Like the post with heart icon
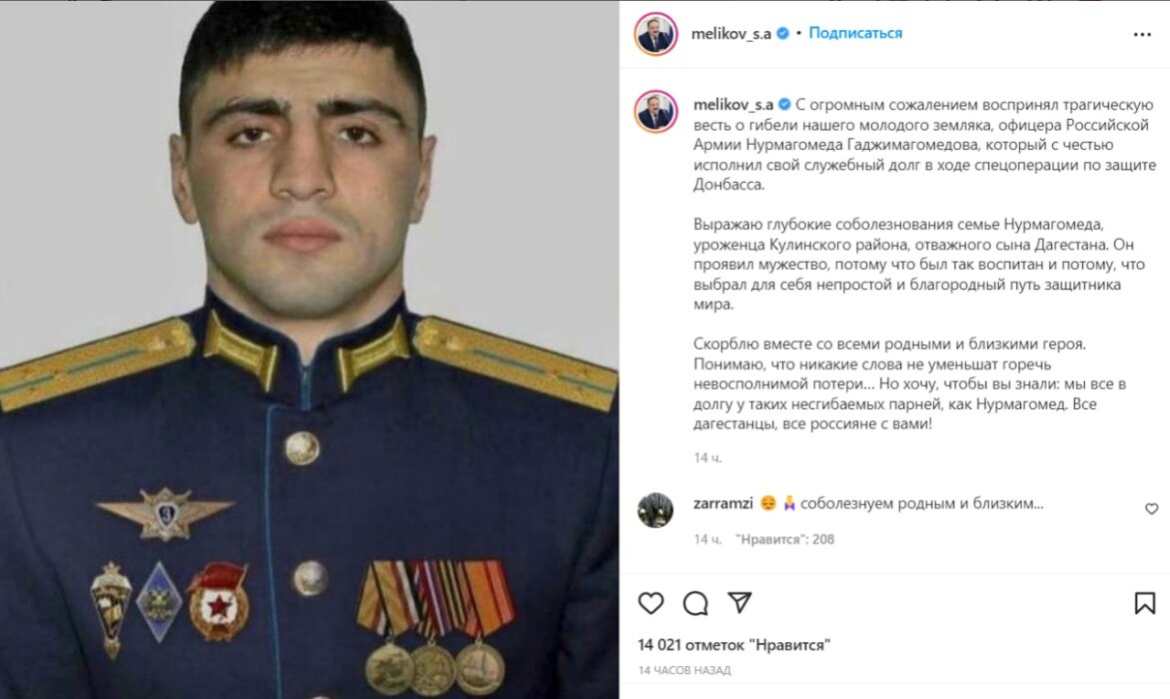 [650, 603]
